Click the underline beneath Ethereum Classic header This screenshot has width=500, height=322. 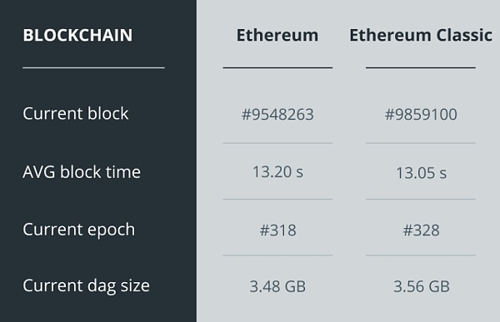click(x=421, y=67)
